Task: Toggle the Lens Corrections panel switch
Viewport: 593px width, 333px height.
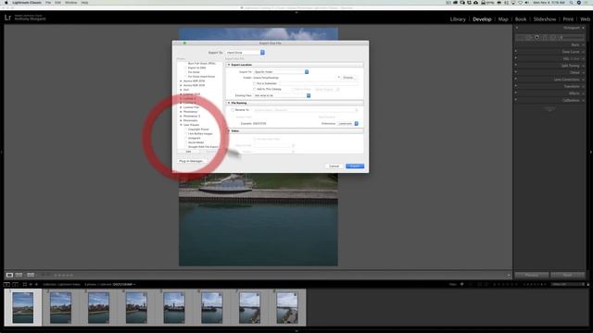Action: click(516, 80)
